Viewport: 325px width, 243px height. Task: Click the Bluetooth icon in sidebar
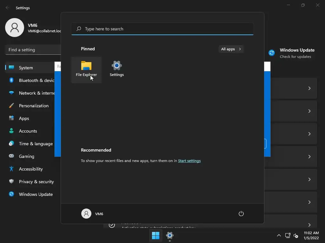click(11, 80)
